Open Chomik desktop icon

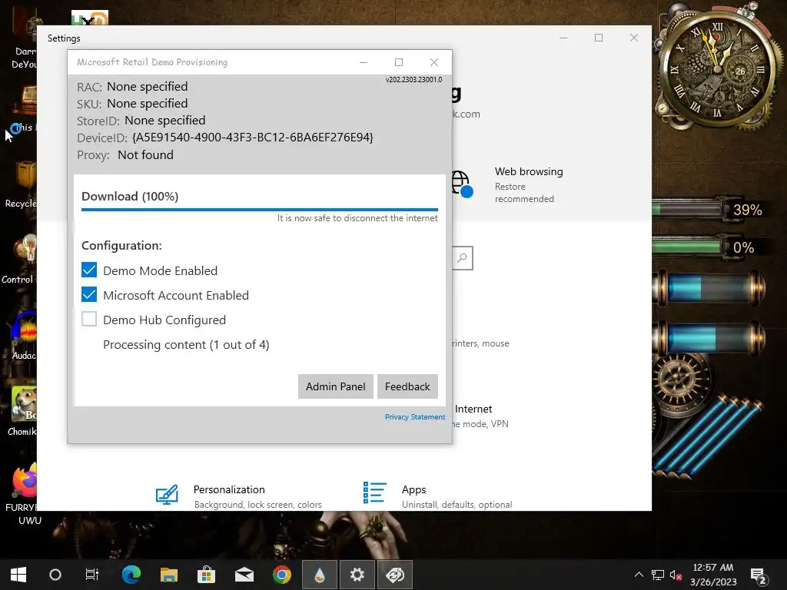point(22,410)
